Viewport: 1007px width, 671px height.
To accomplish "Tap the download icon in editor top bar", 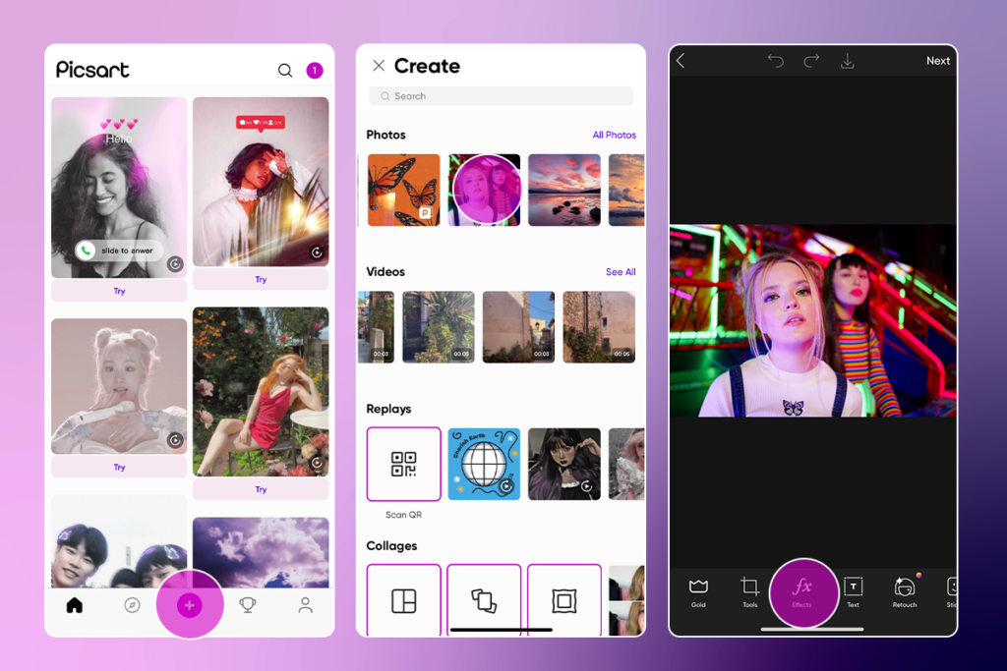I will tap(847, 60).
